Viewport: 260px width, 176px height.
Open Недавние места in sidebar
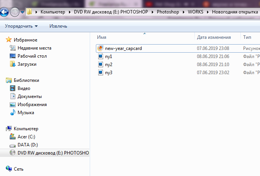coord(35,48)
